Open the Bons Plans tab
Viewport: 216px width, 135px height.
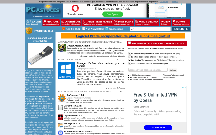(124, 23)
